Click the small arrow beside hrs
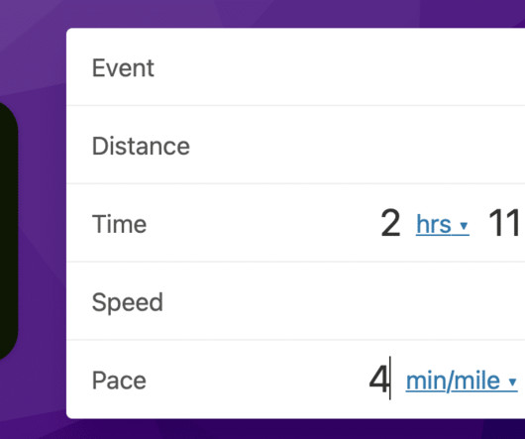The image size is (525, 439). pos(464,226)
